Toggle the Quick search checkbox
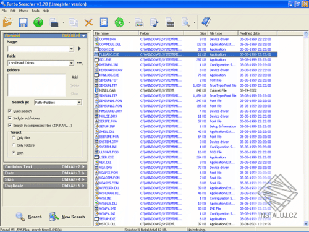This screenshot has width=309, height=232. coord(9,111)
